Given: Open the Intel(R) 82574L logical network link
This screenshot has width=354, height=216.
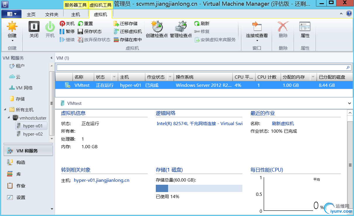Looking at the screenshot, I should 200,123.
